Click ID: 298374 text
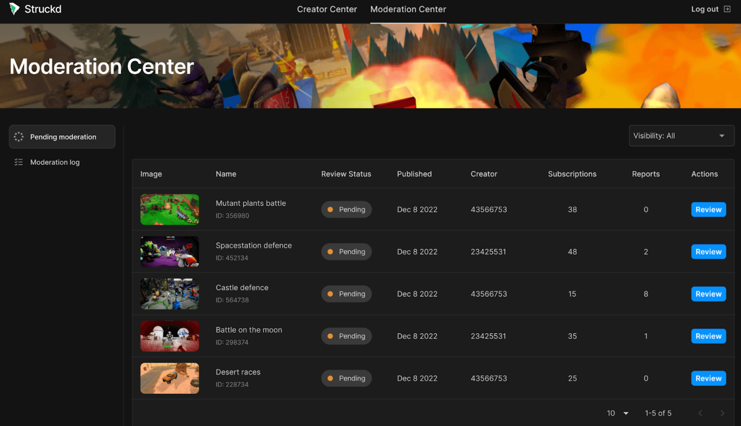 tap(232, 342)
